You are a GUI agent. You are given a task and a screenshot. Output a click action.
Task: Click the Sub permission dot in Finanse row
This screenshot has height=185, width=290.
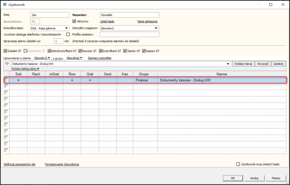18,80
